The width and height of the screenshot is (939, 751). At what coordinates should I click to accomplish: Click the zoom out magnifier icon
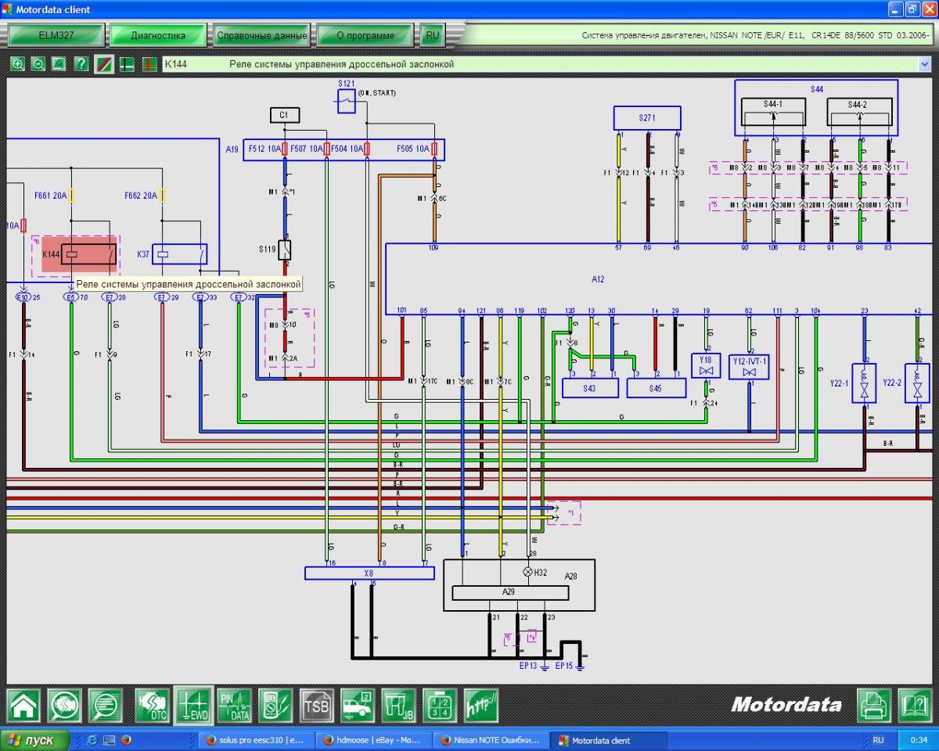[x=38, y=64]
